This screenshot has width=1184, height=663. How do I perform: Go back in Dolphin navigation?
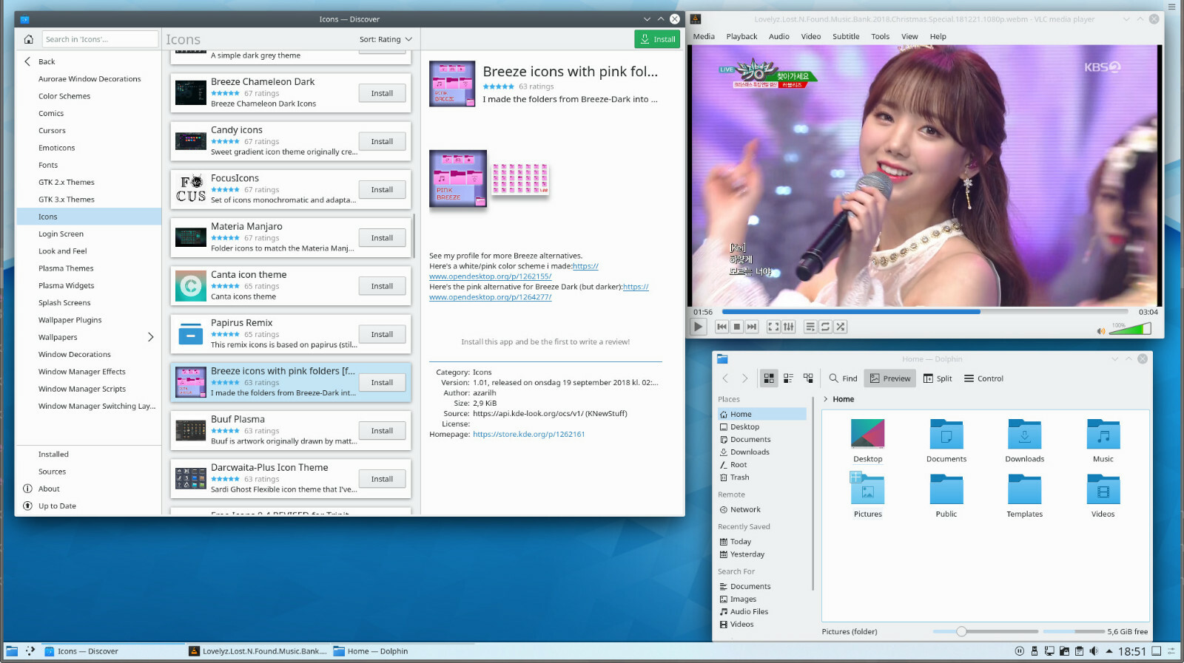(725, 378)
